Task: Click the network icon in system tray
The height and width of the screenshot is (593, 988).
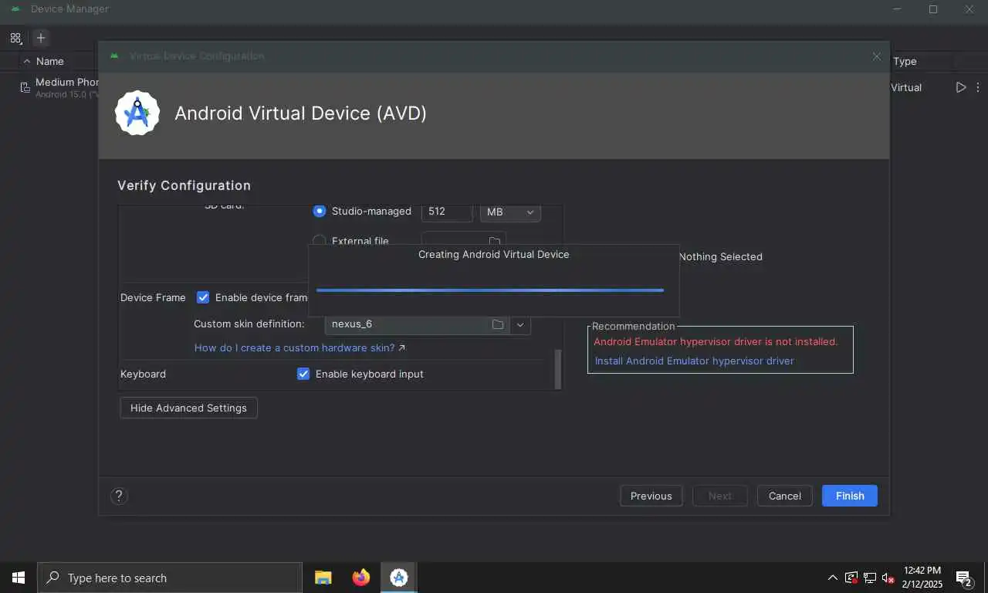Action: (869, 578)
